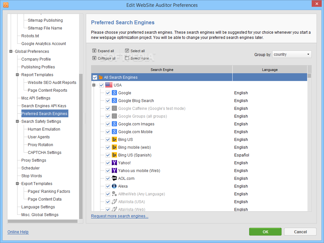The height and width of the screenshot is (243, 324).
Task: Click the Bing US (Spanish) icon
Action: (114, 155)
